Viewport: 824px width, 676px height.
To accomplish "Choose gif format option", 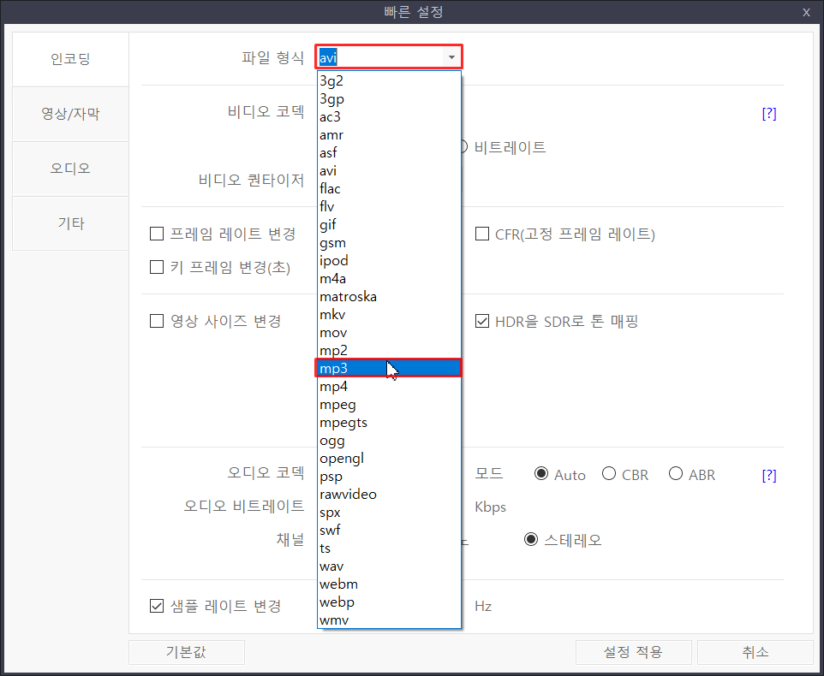I will [389, 225].
